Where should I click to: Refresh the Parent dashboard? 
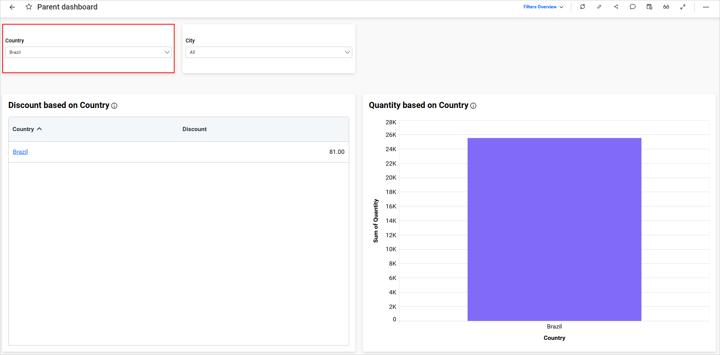coord(583,6)
